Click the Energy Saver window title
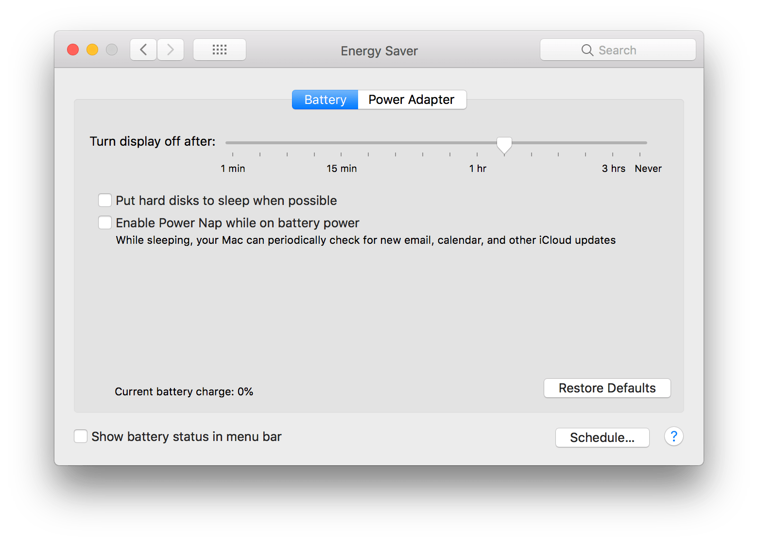The height and width of the screenshot is (543, 758). pyautogui.click(x=379, y=51)
